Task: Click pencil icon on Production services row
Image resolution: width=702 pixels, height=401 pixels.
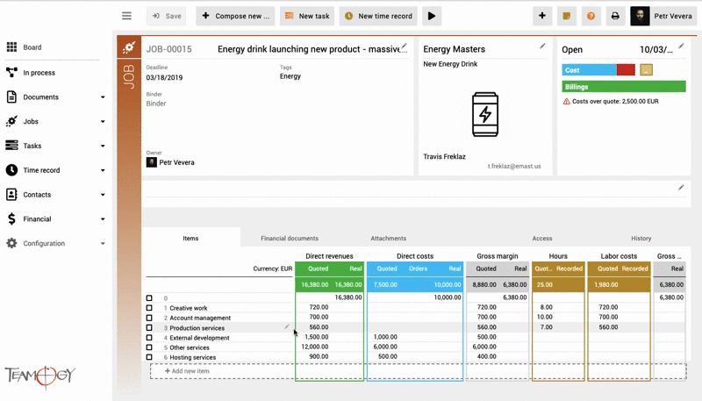Action: click(287, 326)
